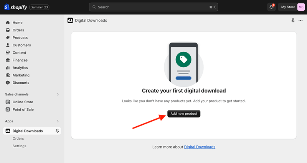
Task: Open Digital Downloads Orders subitem
Action: point(18,139)
